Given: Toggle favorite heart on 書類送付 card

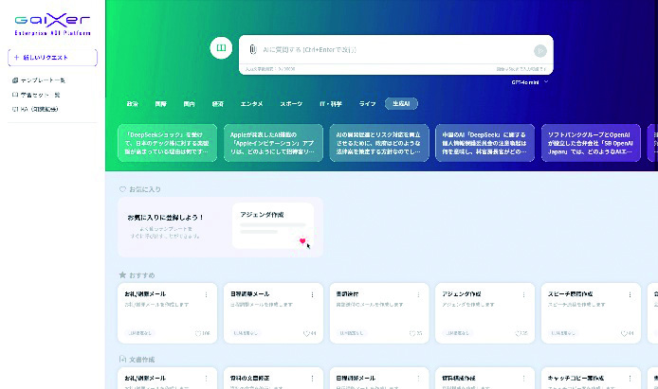Looking at the screenshot, I should (412, 333).
